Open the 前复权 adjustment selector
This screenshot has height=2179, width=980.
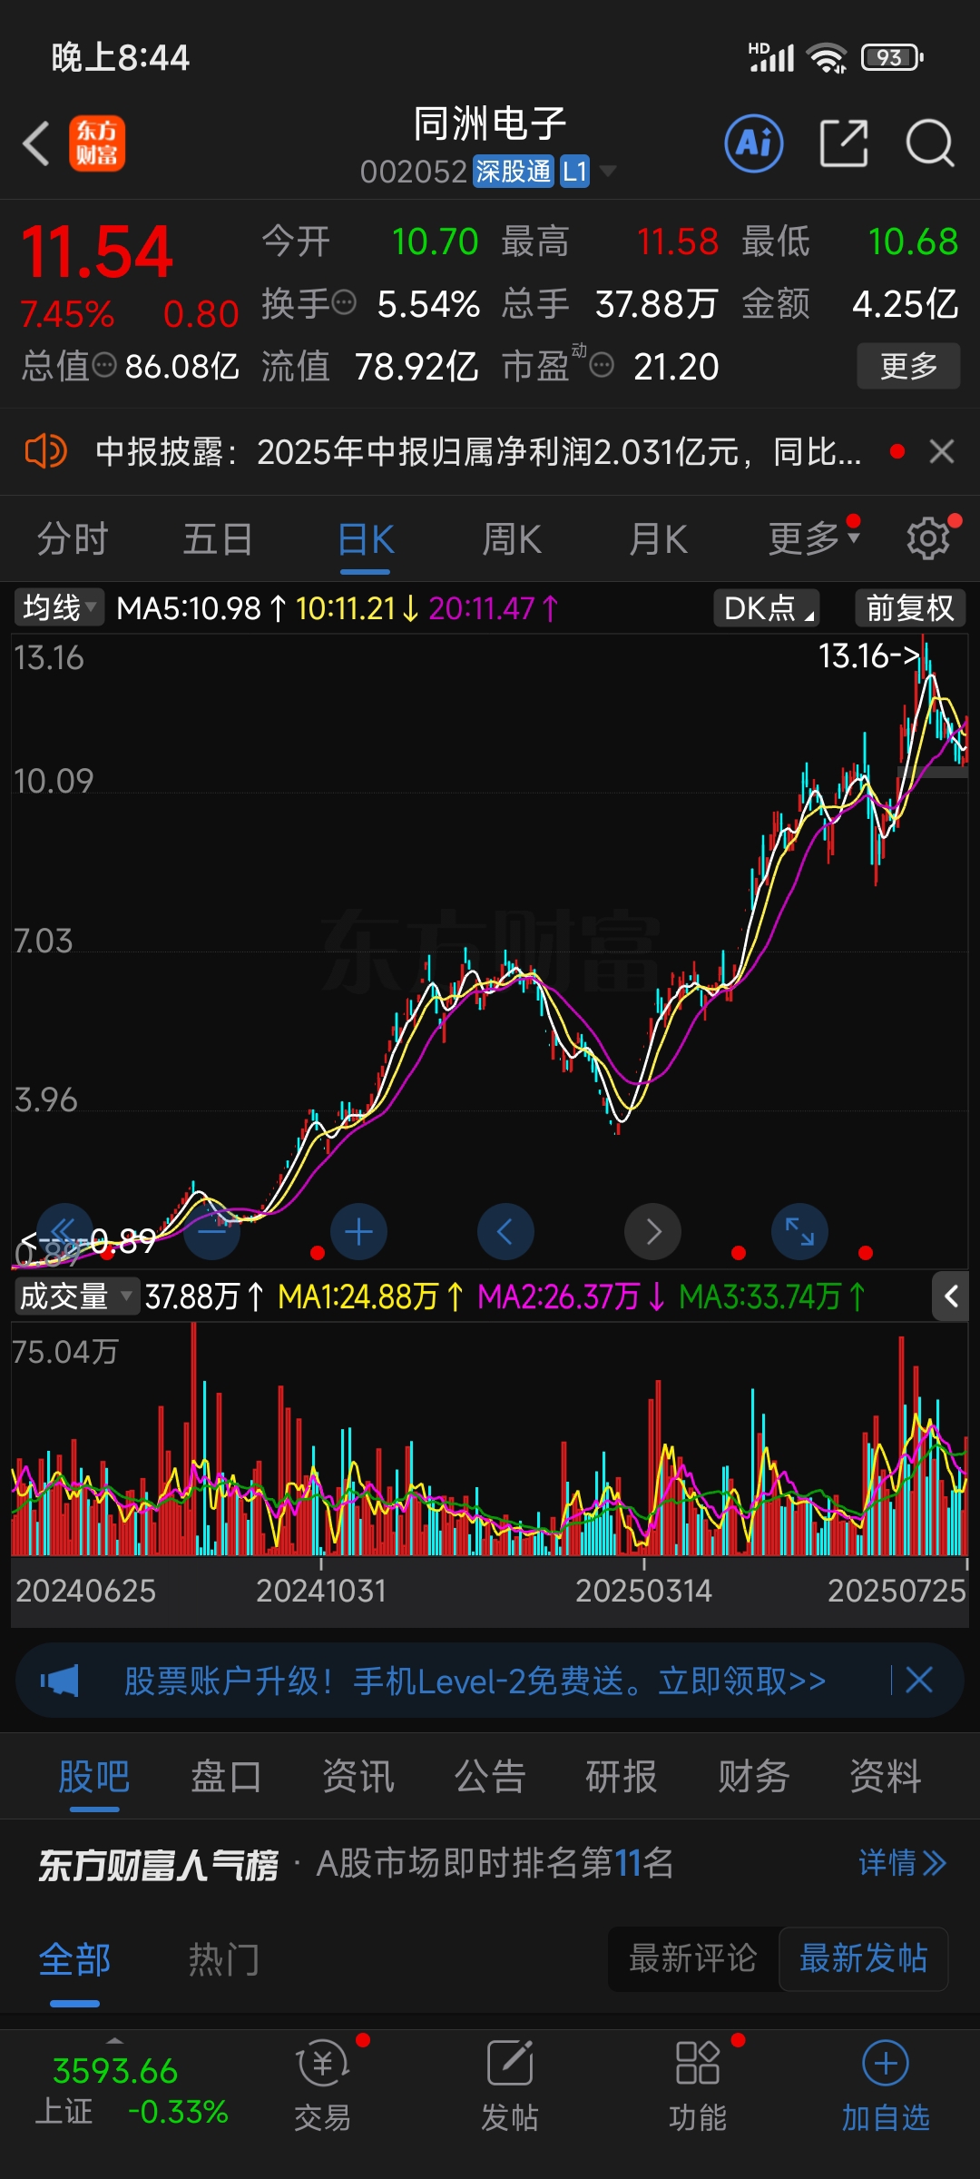(910, 607)
